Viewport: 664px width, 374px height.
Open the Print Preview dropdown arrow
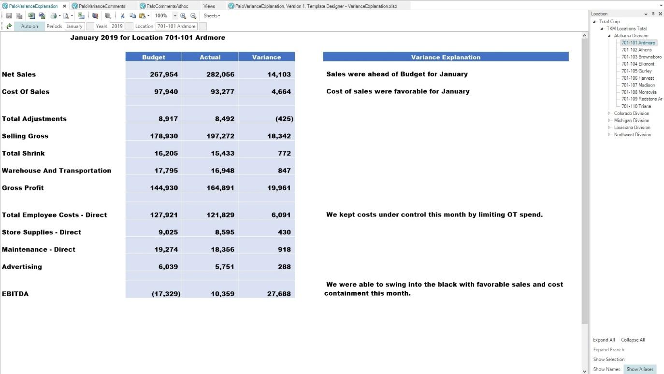pyautogui.click(x=72, y=16)
